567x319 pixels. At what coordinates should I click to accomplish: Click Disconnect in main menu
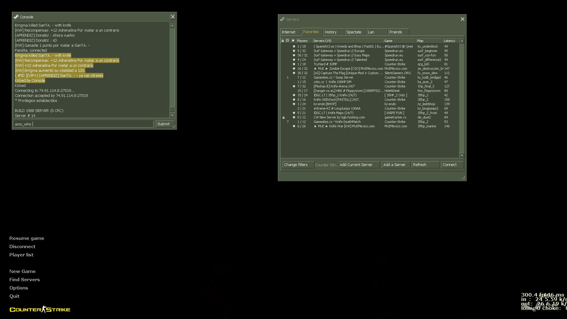[x=22, y=247]
